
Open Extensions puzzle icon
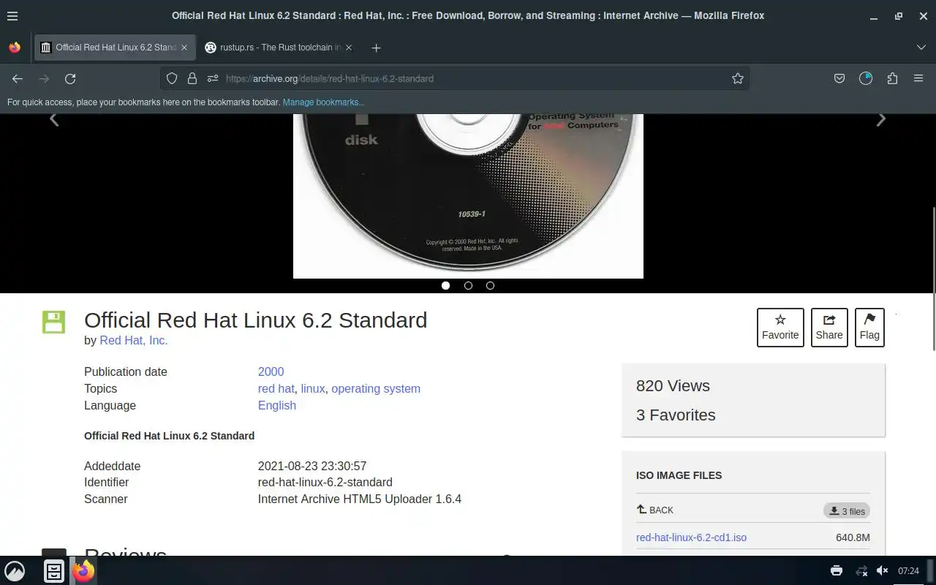[892, 78]
